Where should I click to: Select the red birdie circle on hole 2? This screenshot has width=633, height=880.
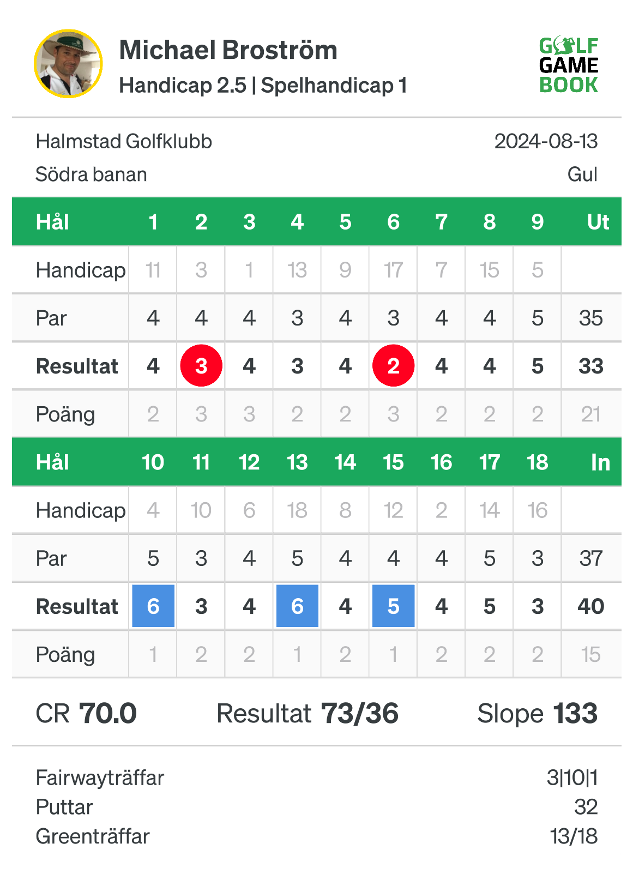[x=201, y=366]
